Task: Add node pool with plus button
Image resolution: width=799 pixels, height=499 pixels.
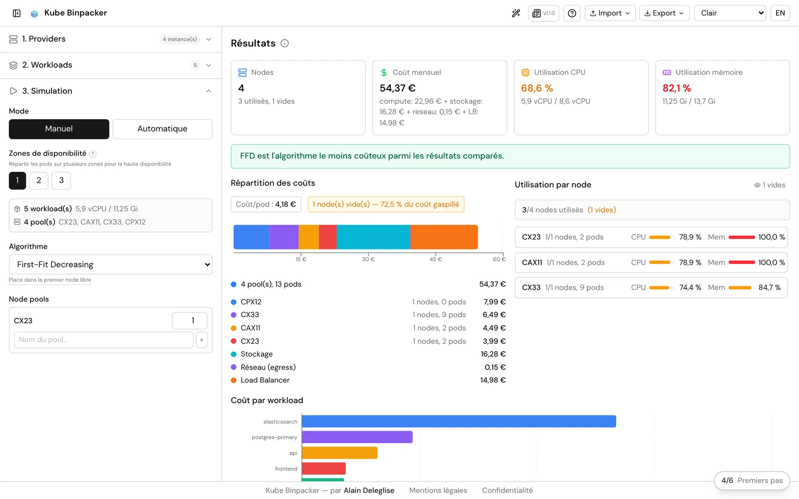Action: coord(202,340)
